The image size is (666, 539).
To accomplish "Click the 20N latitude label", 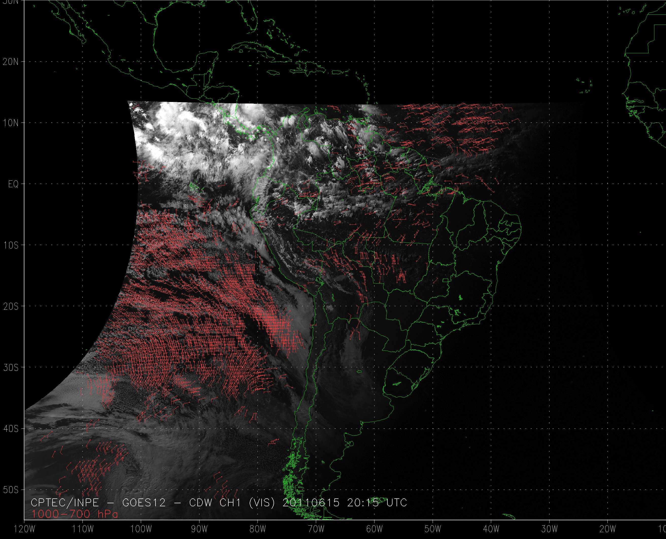I will tap(11, 62).
